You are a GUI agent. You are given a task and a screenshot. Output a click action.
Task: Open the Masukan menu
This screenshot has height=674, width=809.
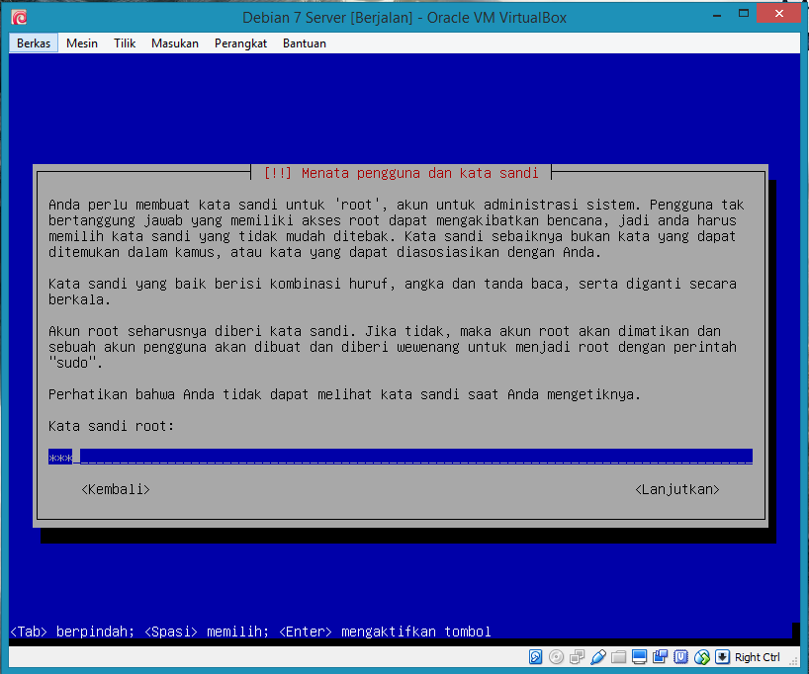pos(175,43)
